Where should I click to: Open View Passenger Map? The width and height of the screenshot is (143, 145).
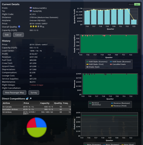click(15, 92)
